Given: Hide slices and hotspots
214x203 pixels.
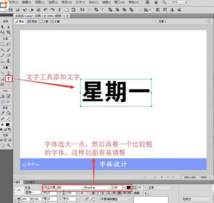Looking at the screenshot, I should (x=2, y=102).
